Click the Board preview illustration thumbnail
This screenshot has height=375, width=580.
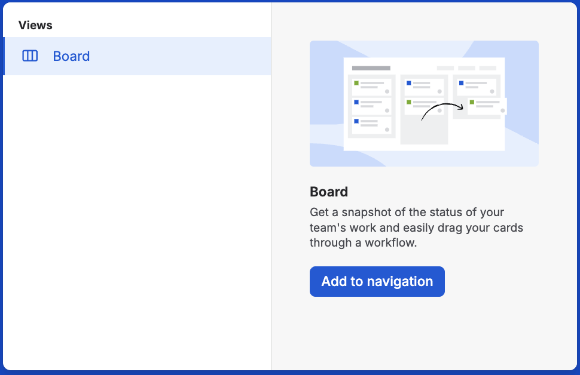pos(424,103)
